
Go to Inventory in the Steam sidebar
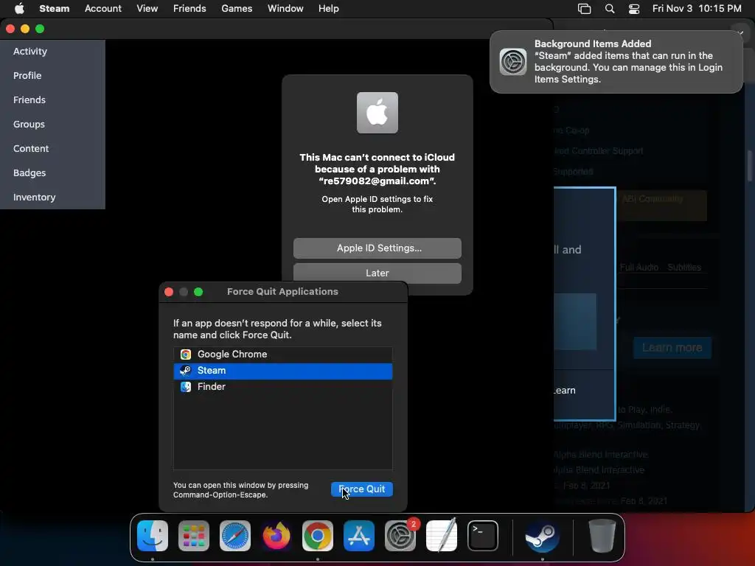[34, 198]
